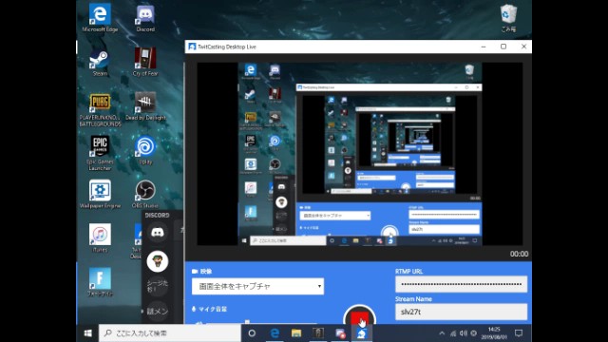Click the RTMP URL field
Screen dimensions: 608x342
tap(461, 284)
